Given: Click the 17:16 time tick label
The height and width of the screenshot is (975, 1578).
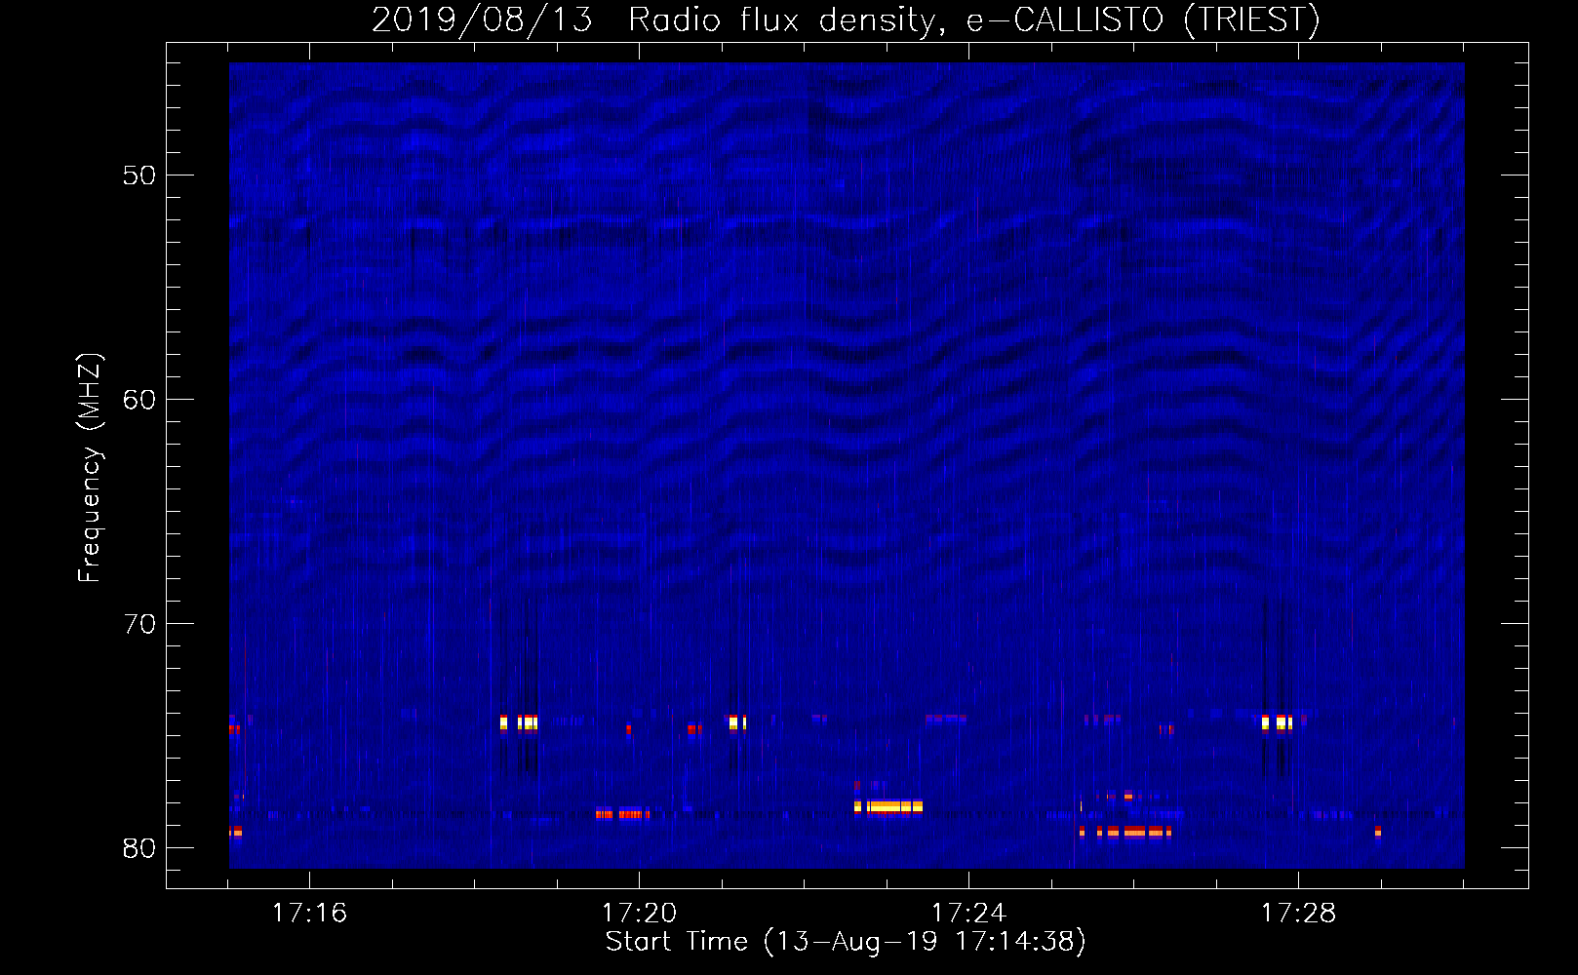Looking at the screenshot, I should click(309, 914).
